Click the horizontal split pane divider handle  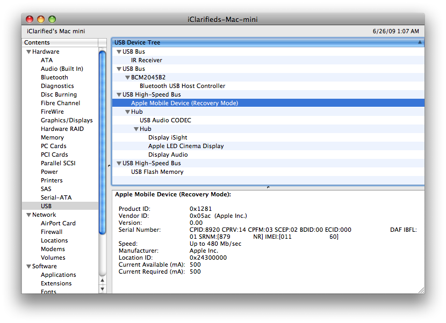coord(268,187)
